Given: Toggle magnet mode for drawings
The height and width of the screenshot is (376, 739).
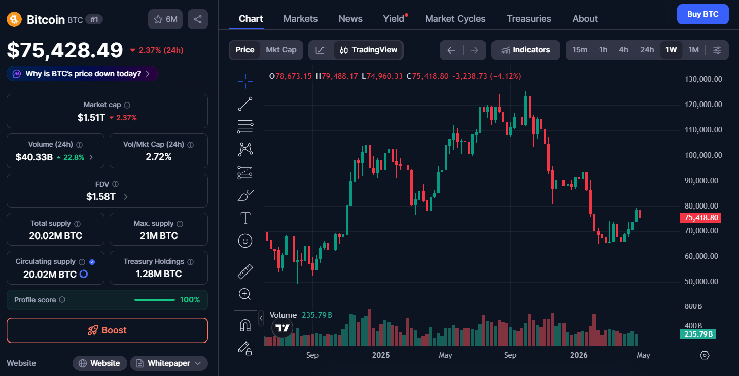Looking at the screenshot, I should (x=245, y=325).
